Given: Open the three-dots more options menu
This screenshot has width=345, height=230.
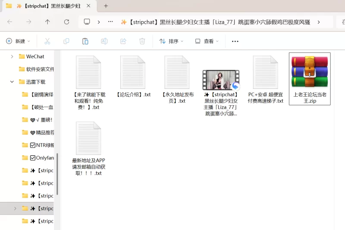Looking at the screenshot, I should (x=235, y=41).
